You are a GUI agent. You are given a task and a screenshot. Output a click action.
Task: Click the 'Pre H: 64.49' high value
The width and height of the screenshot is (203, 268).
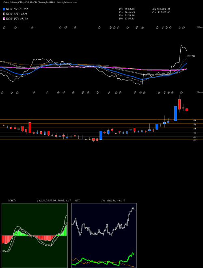[127, 12]
